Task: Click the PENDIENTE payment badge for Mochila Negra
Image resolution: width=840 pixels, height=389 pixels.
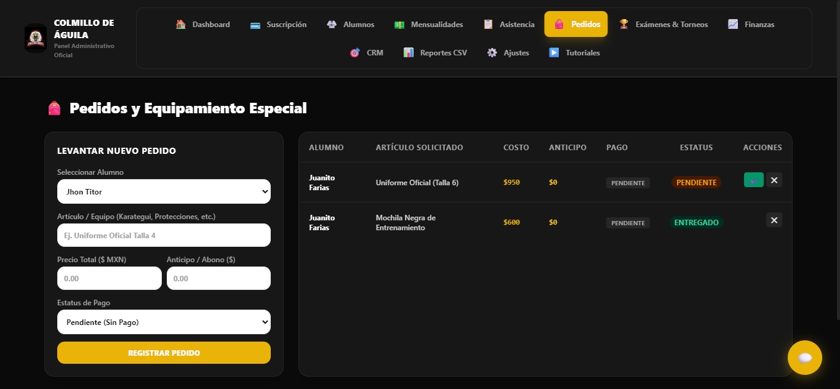Action: 628,223
